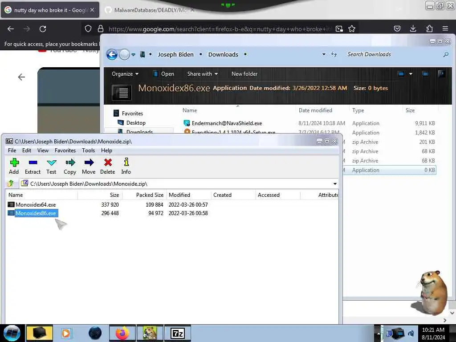456x342 pixels.
Task: Close the nutty day Google tab
Action: (92, 10)
